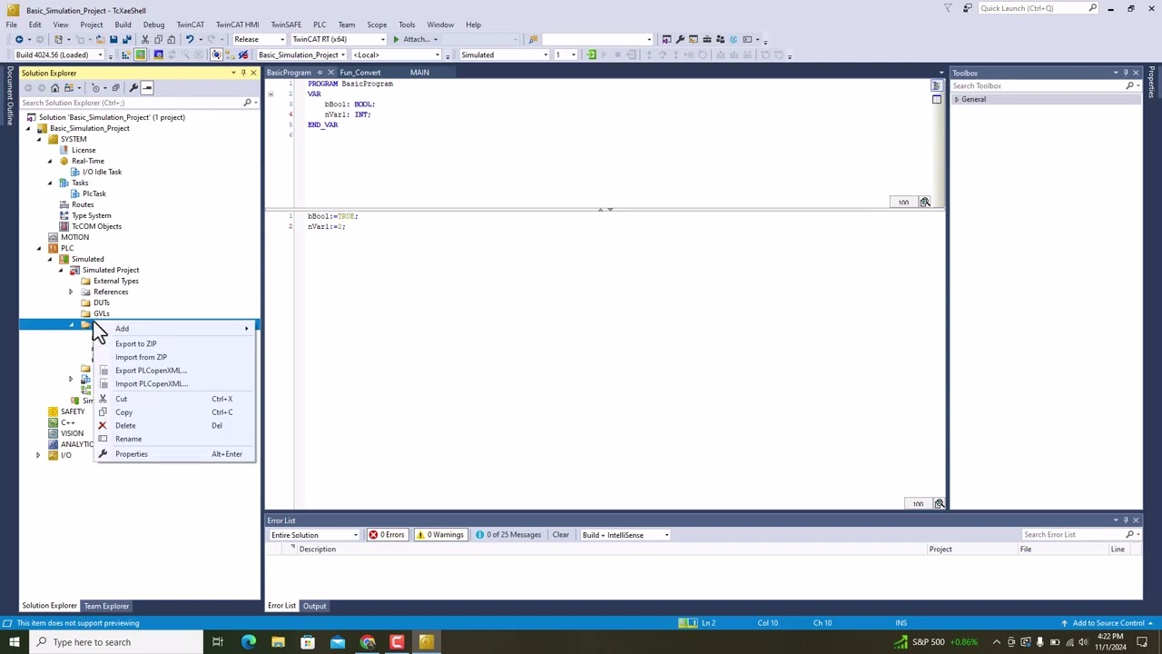Click the Toolbox search magnifier icon

(x=1130, y=85)
